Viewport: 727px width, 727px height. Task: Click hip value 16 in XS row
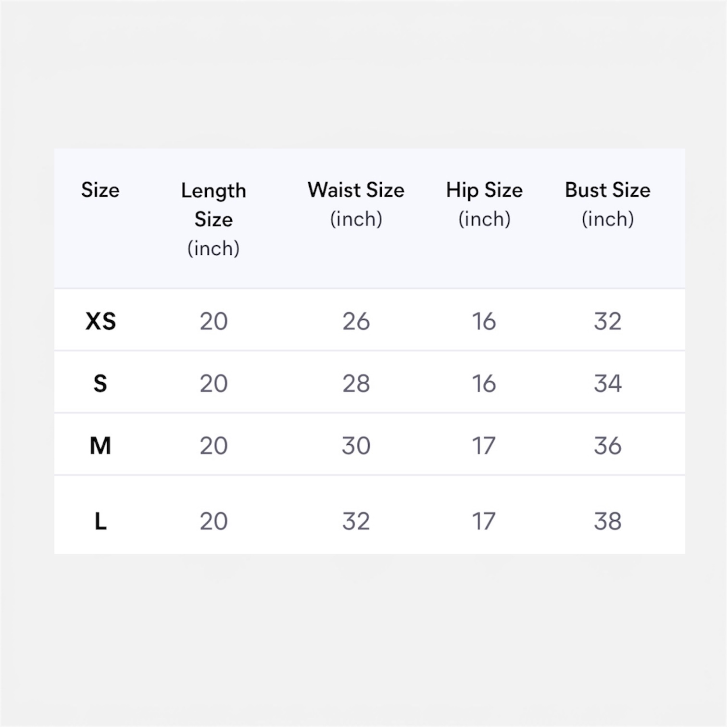click(484, 321)
